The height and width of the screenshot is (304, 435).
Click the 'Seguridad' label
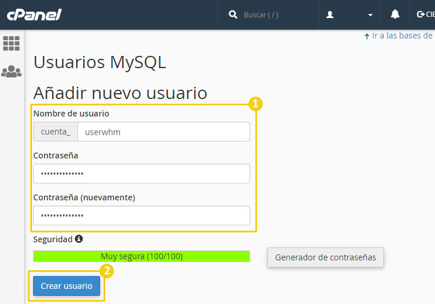click(x=53, y=239)
